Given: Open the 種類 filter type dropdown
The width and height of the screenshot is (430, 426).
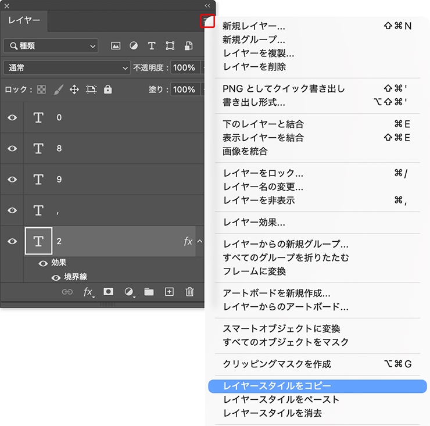Looking at the screenshot, I should pos(51,46).
